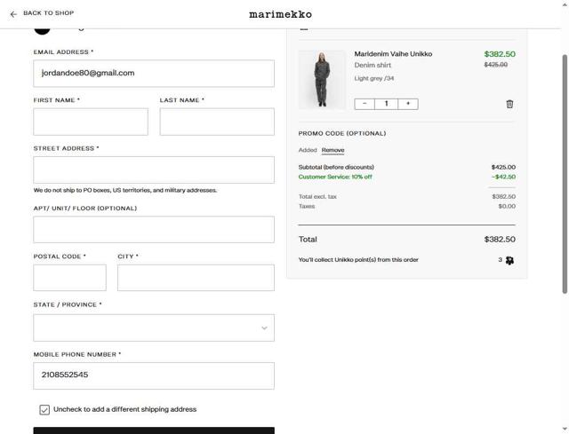Viewport: 569px width, 434px height.
Task: Focus the email address field
Action: pyautogui.click(x=154, y=74)
